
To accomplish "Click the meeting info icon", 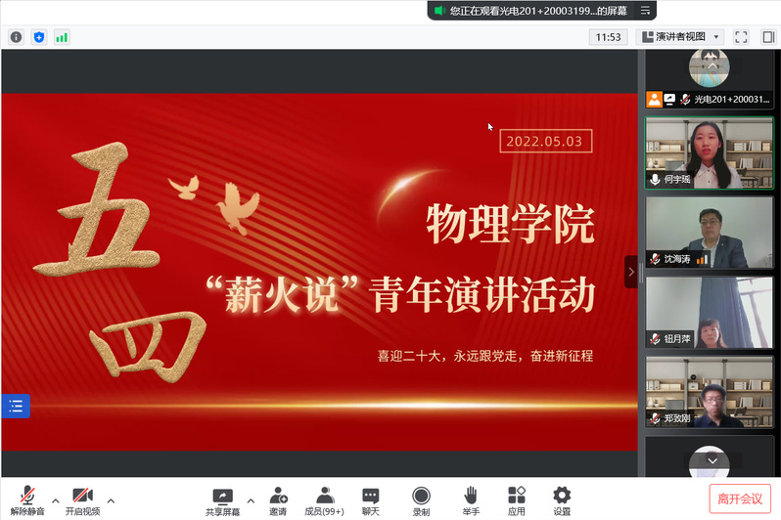I will (16, 37).
